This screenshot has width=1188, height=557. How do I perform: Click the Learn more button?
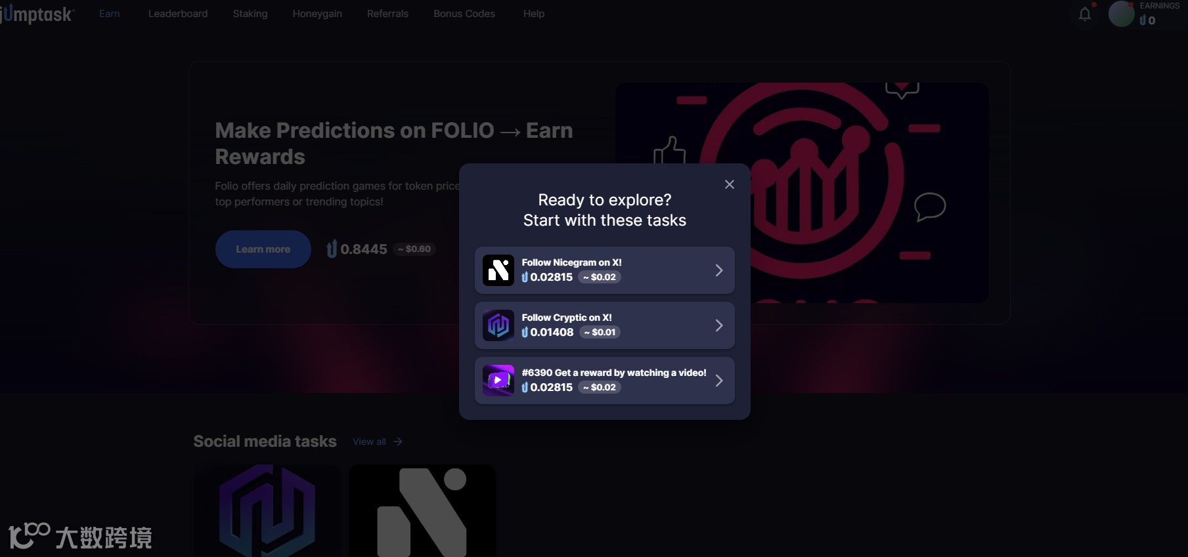tap(263, 249)
